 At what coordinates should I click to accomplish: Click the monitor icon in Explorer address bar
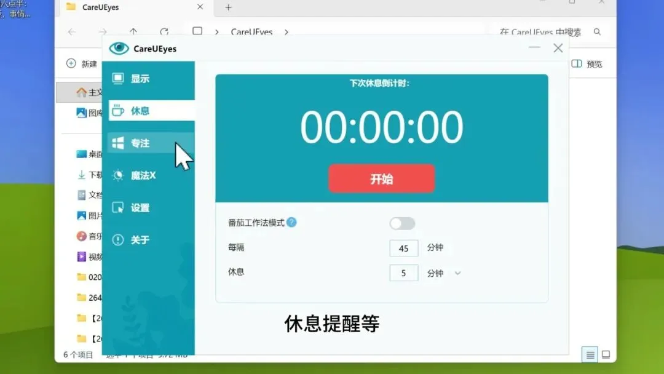point(197,31)
